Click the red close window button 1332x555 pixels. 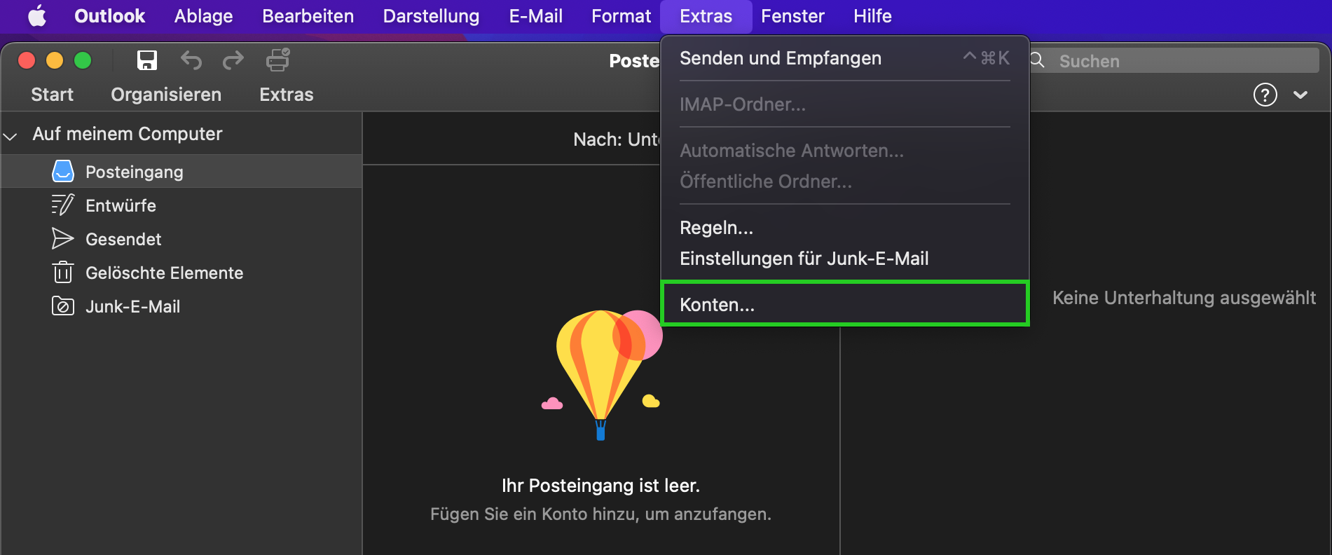[x=27, y=60]
